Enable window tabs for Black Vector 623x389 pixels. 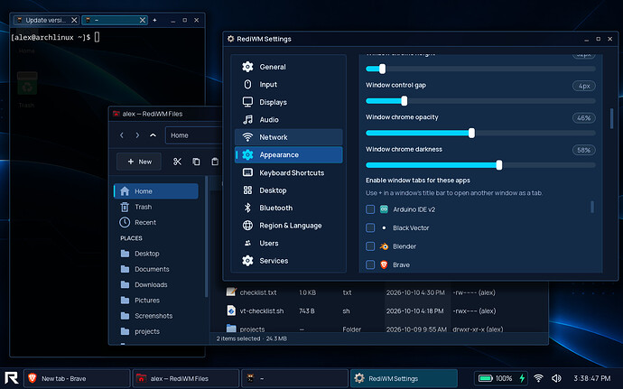370,227
